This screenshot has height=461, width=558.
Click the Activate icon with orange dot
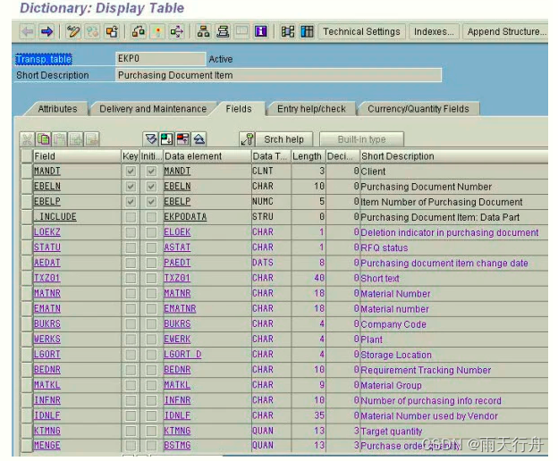157,31
